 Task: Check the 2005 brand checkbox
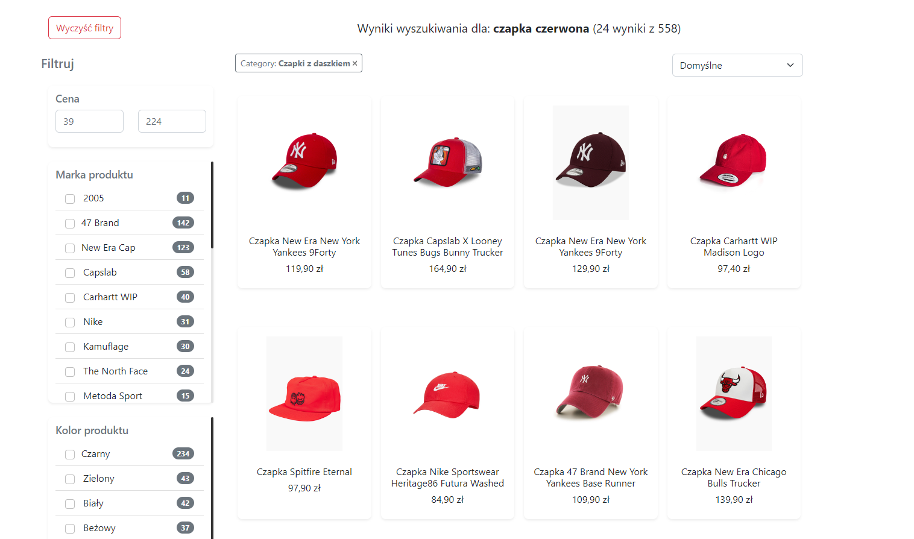70,199
